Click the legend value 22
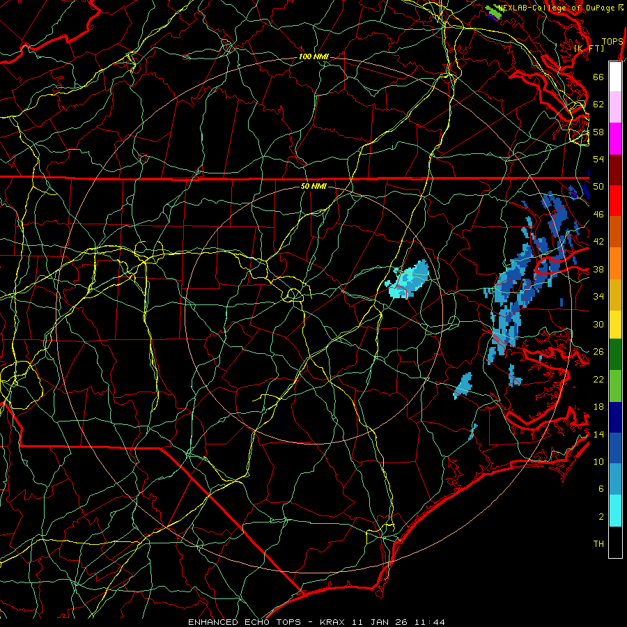The height and width of the screenshot is (627, 627). click(x=598, y=379)
